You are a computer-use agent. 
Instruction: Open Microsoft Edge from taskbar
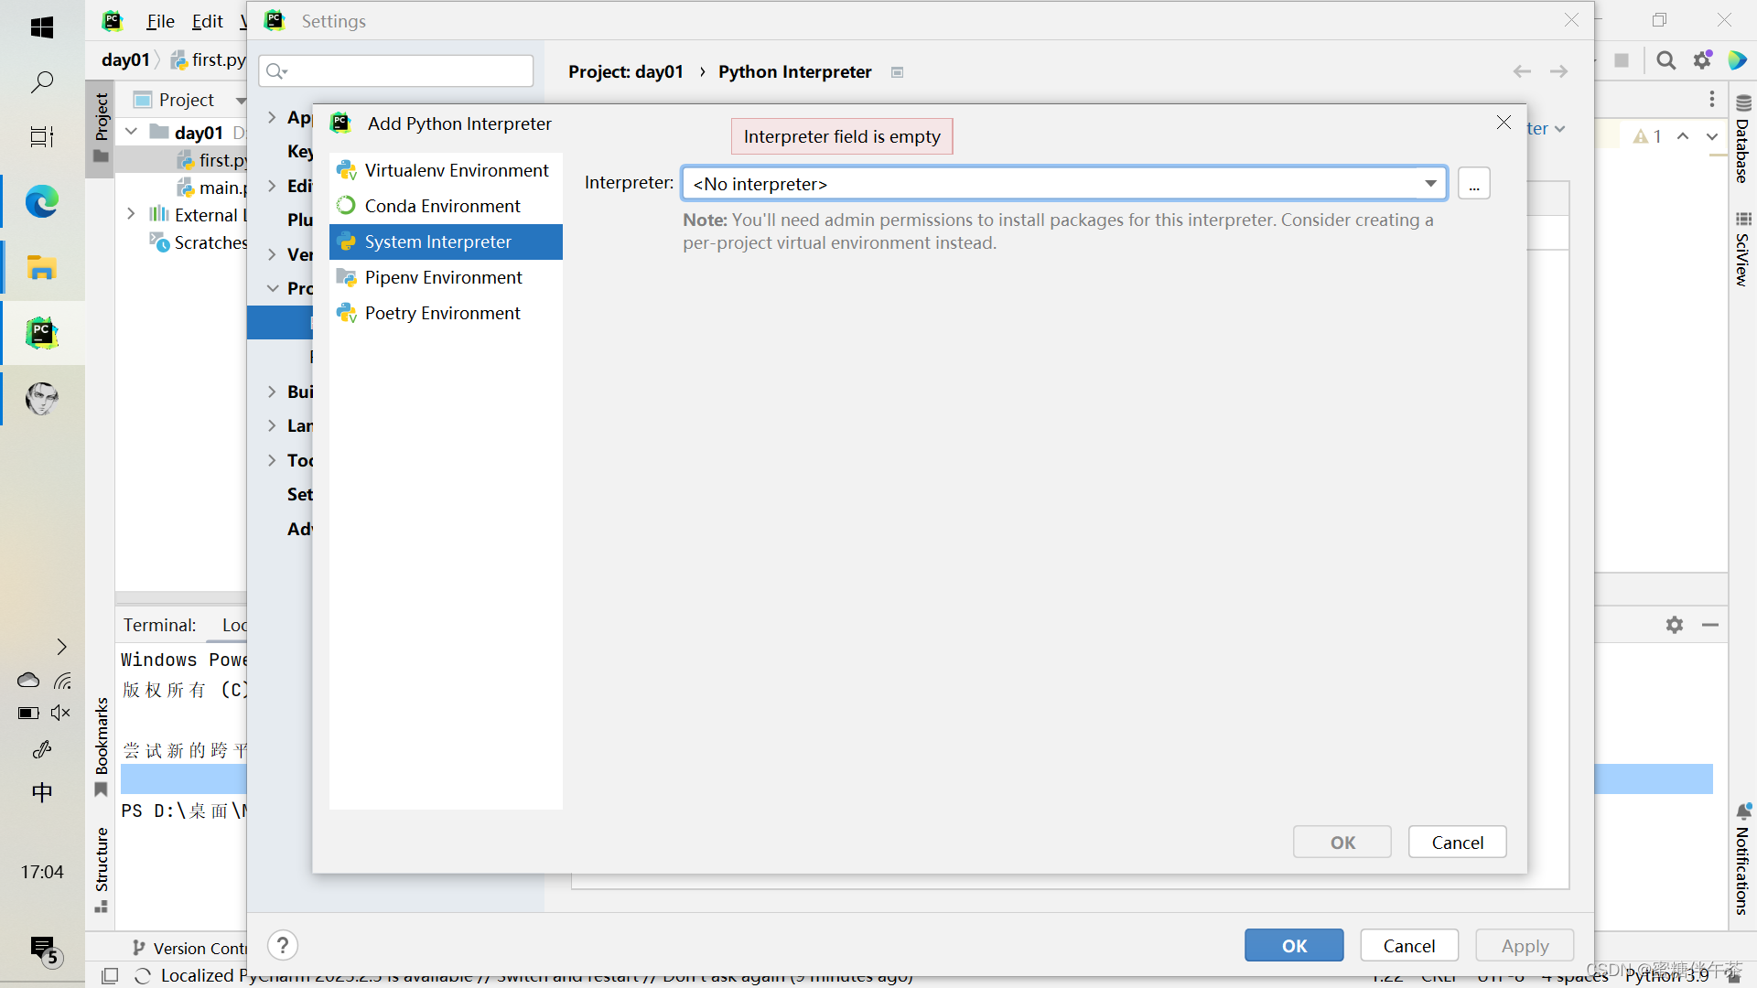42,201
